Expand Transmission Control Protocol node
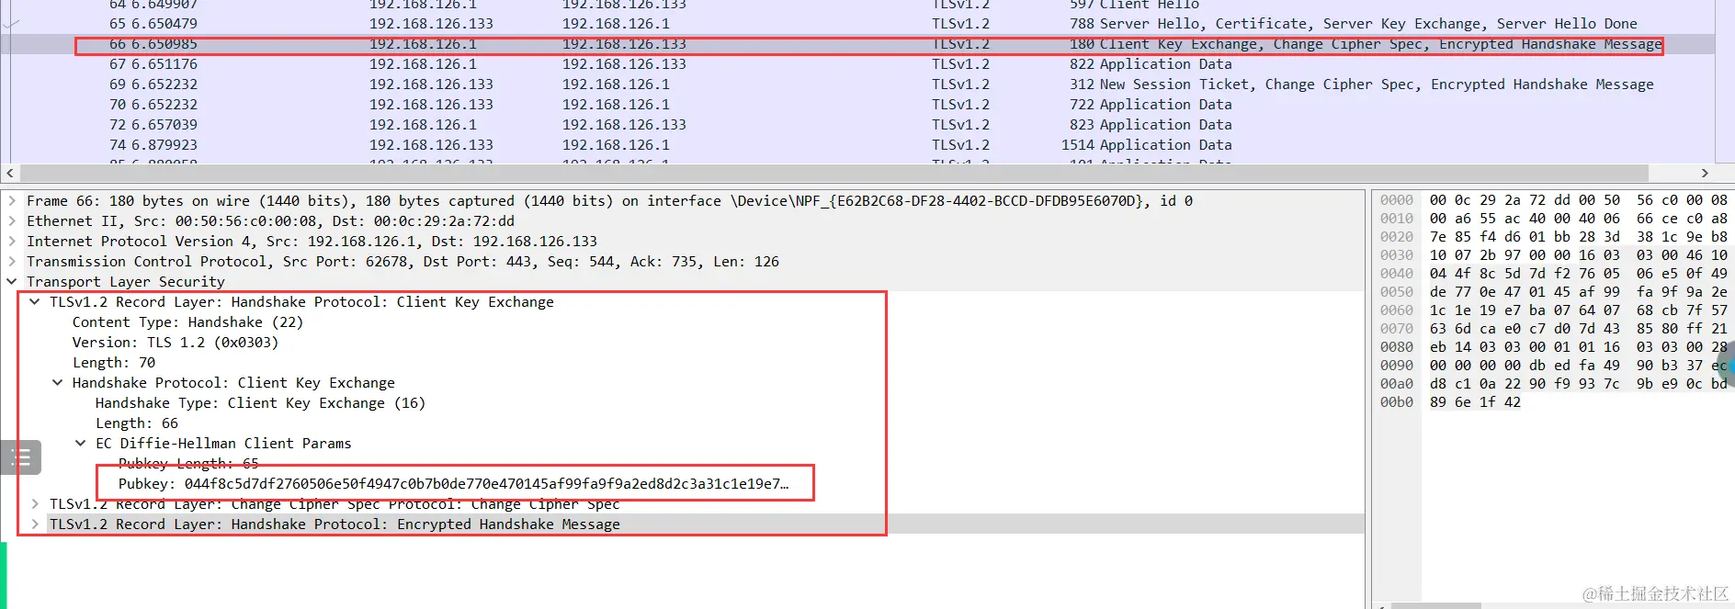 pos(11,261)
